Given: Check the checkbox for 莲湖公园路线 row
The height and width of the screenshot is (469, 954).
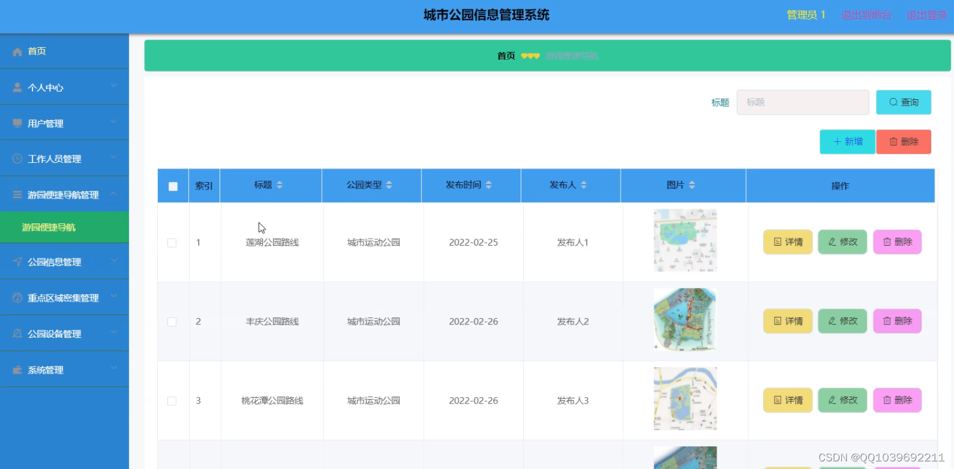Looking at the screenshot, I should pos(172,242).
